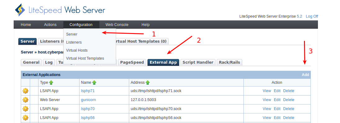This screenshot has height=123, width=340.
Task: Open the gunicorn application link
Action: (88, 100)
